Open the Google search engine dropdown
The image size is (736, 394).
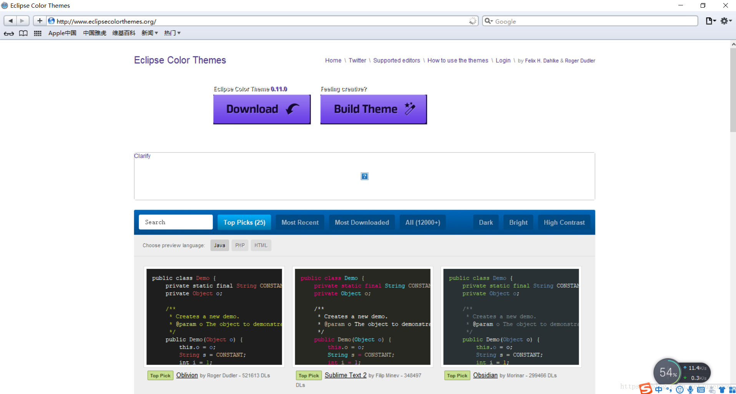(x=488, y=21)
